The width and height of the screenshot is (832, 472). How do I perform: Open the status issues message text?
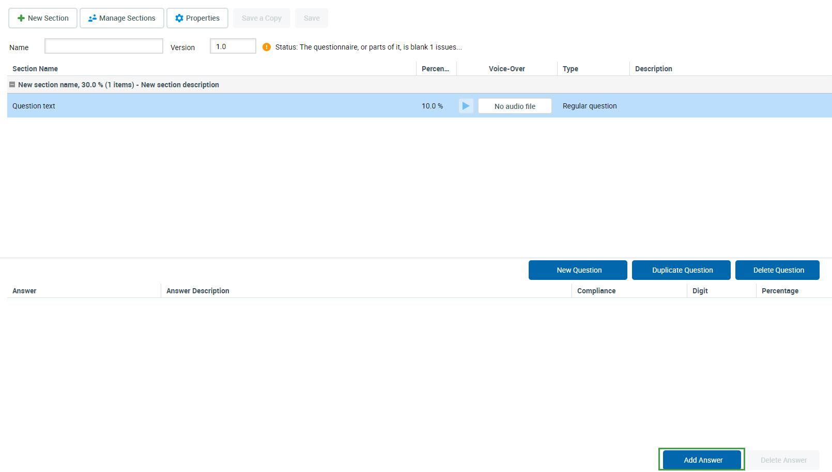pos(368,47)
